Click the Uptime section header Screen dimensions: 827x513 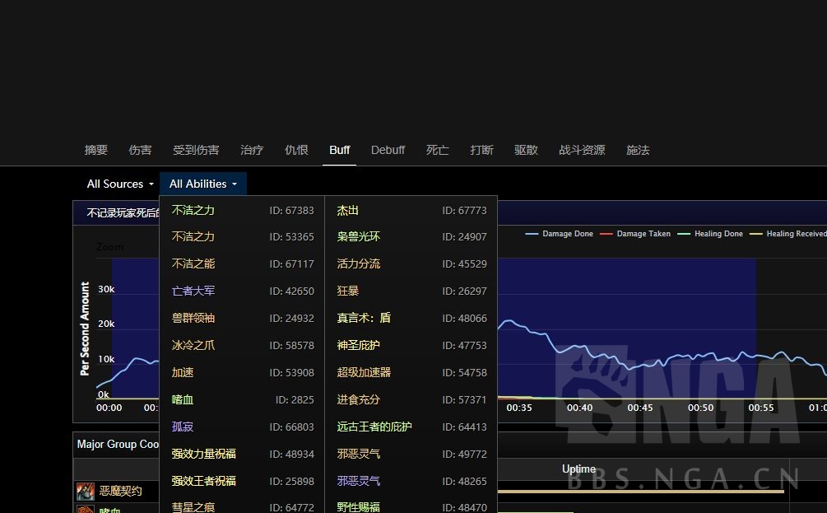578,469
